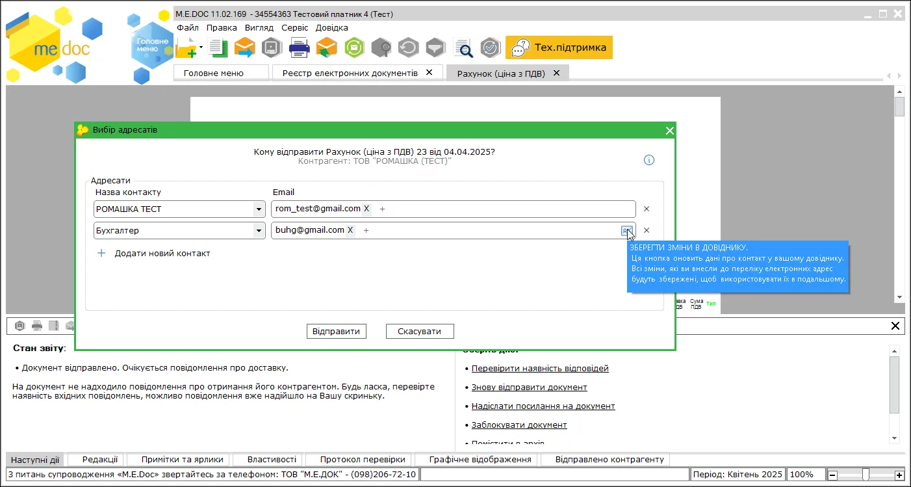Switch to Реєстр електронних документів tab
Screen dimensions: 911x487
pyautogui.click(x=350, y=73)
